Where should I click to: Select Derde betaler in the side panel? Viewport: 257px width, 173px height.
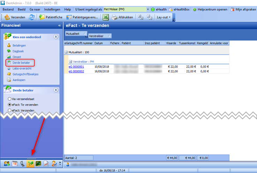point(21,63)
